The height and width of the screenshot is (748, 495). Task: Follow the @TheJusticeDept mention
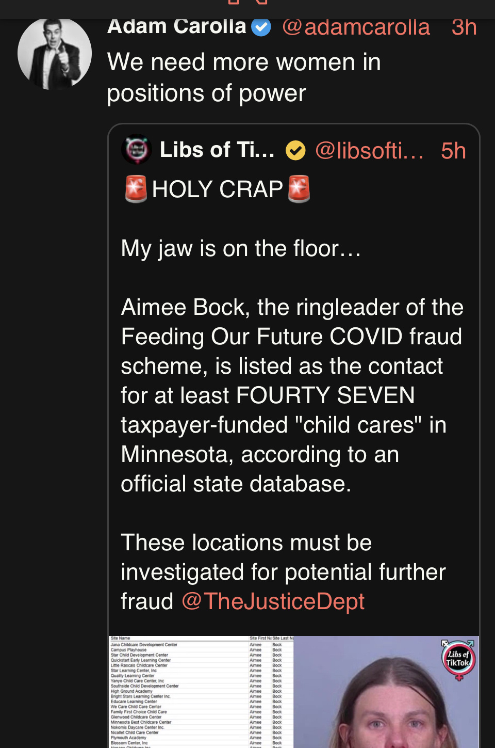(273, 601)
